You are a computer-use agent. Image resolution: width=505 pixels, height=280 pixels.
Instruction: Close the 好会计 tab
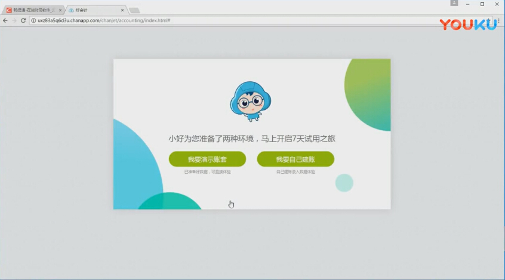tap(122, 10)
